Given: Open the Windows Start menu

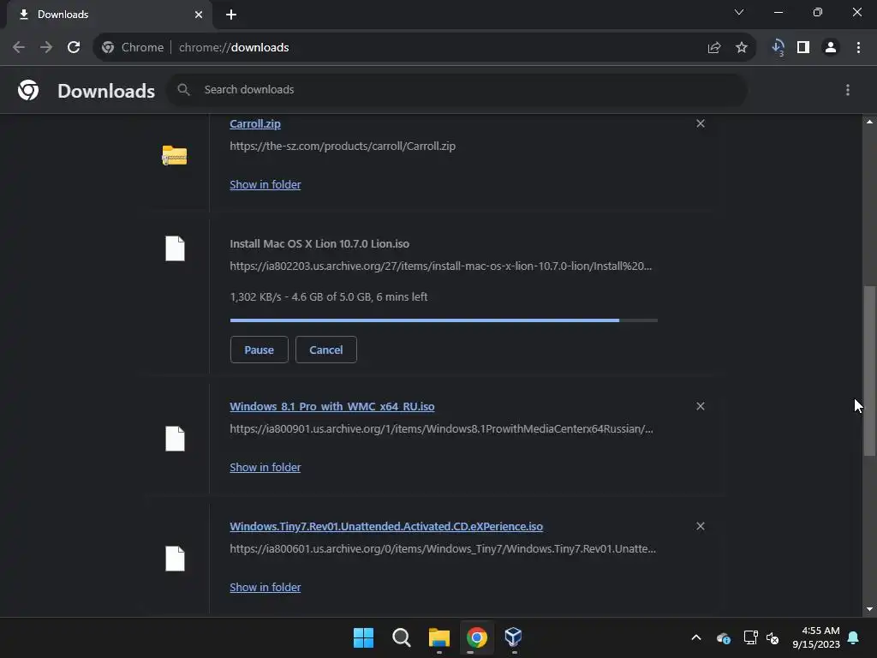Looking at the screenshot, I should [363, 637].
